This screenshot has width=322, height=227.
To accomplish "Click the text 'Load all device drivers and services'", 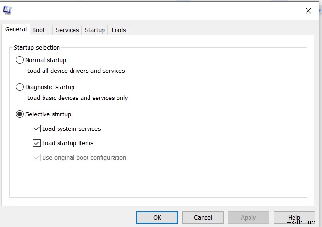I will (x=76, y=71).
